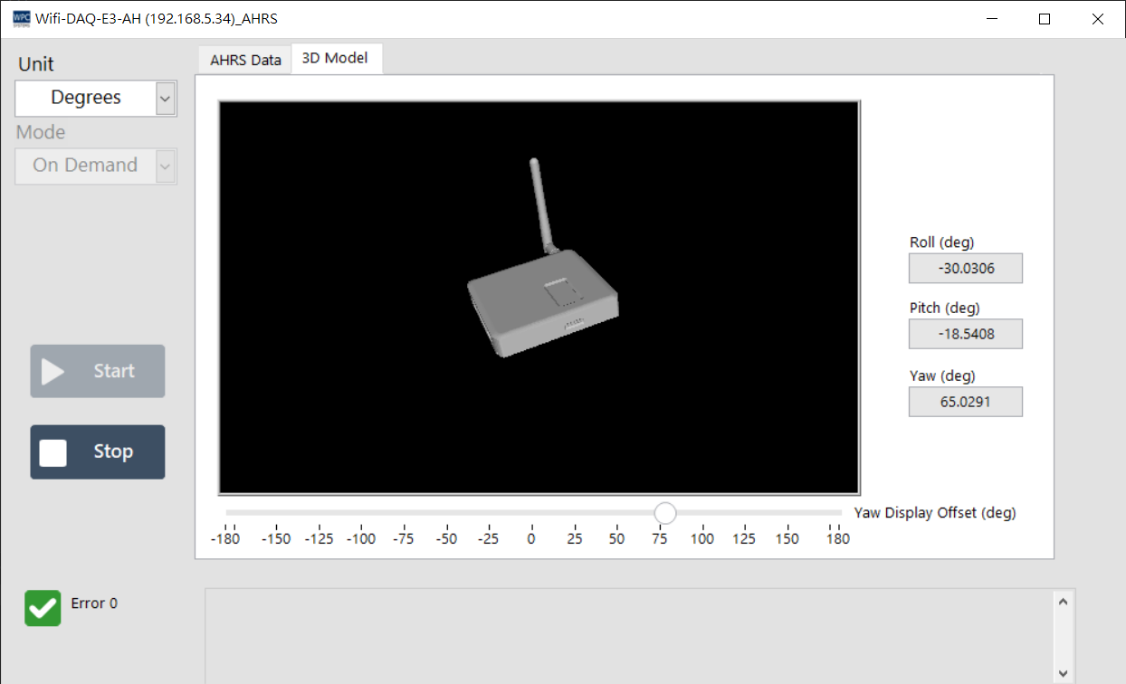Screen dimensions: 1126x684
Task: Click the 3D router model in viewport
Action: pos(541,308)
